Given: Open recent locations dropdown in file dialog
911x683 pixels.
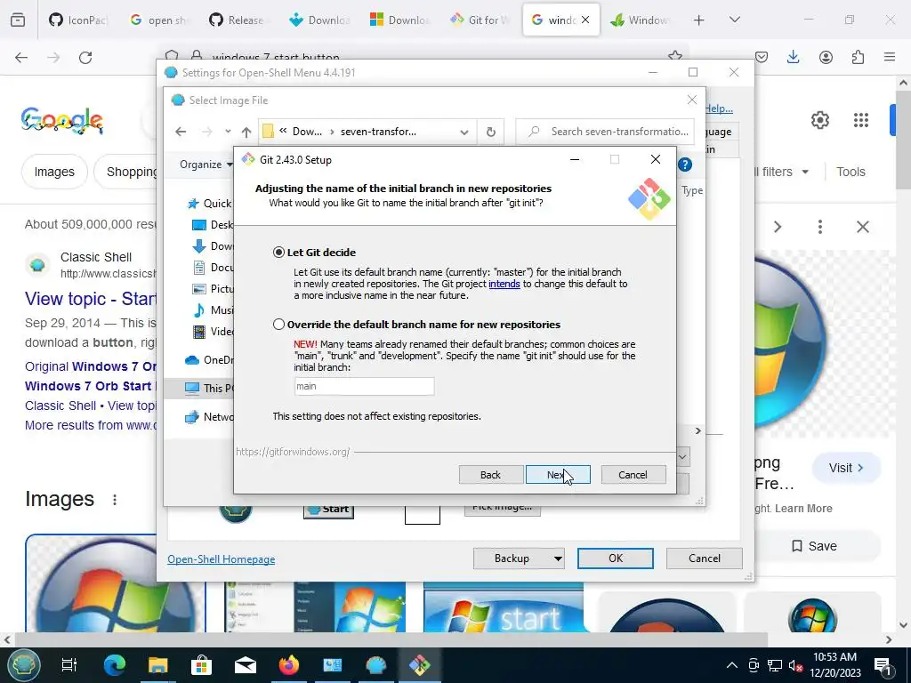Looking at the screenshot, I should [228, 132].
